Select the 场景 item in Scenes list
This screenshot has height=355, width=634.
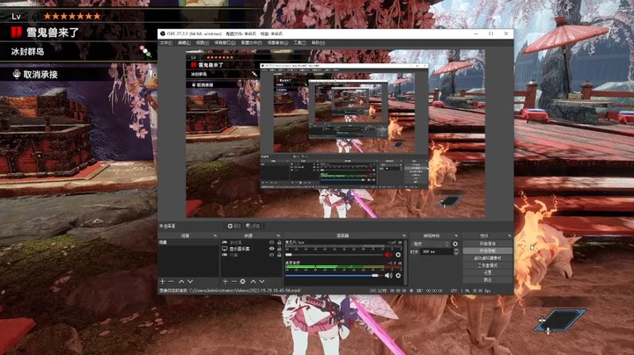point(188,243)
